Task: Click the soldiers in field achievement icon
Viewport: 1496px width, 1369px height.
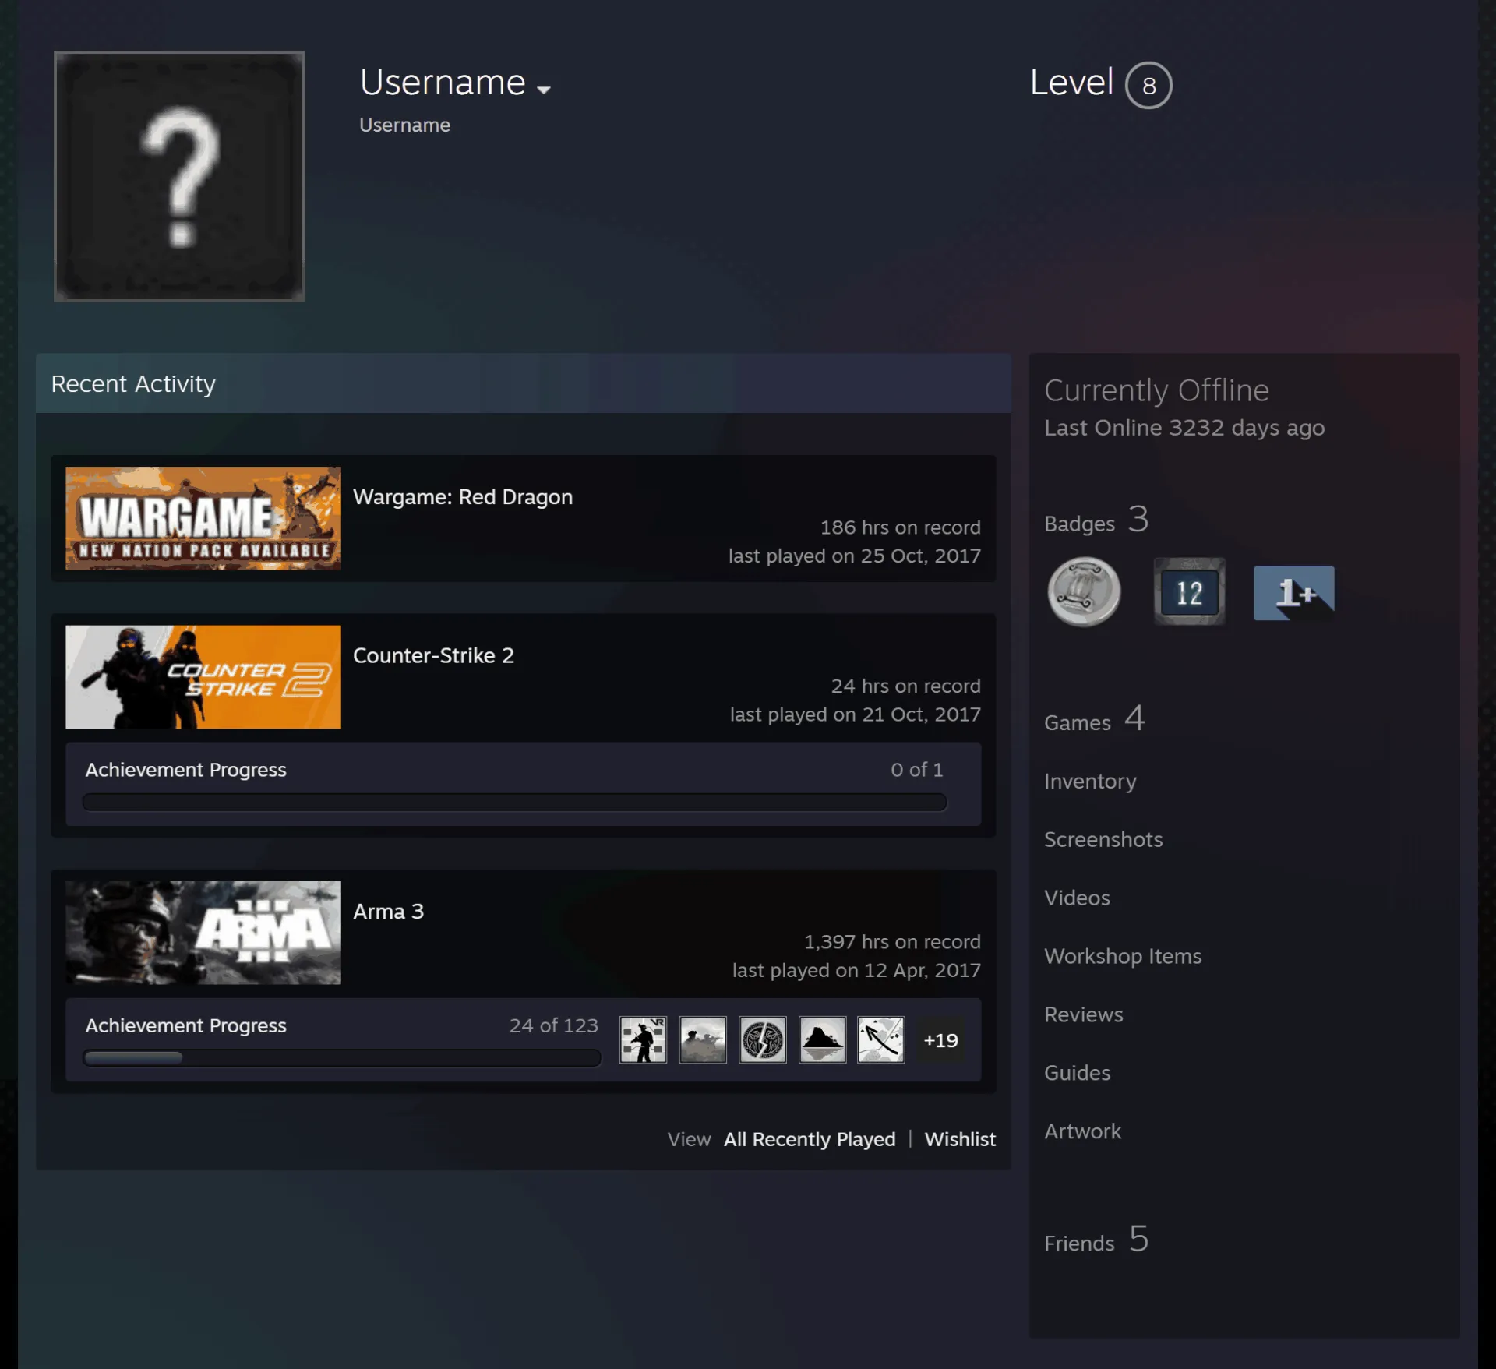Action: pos(703,1039)
